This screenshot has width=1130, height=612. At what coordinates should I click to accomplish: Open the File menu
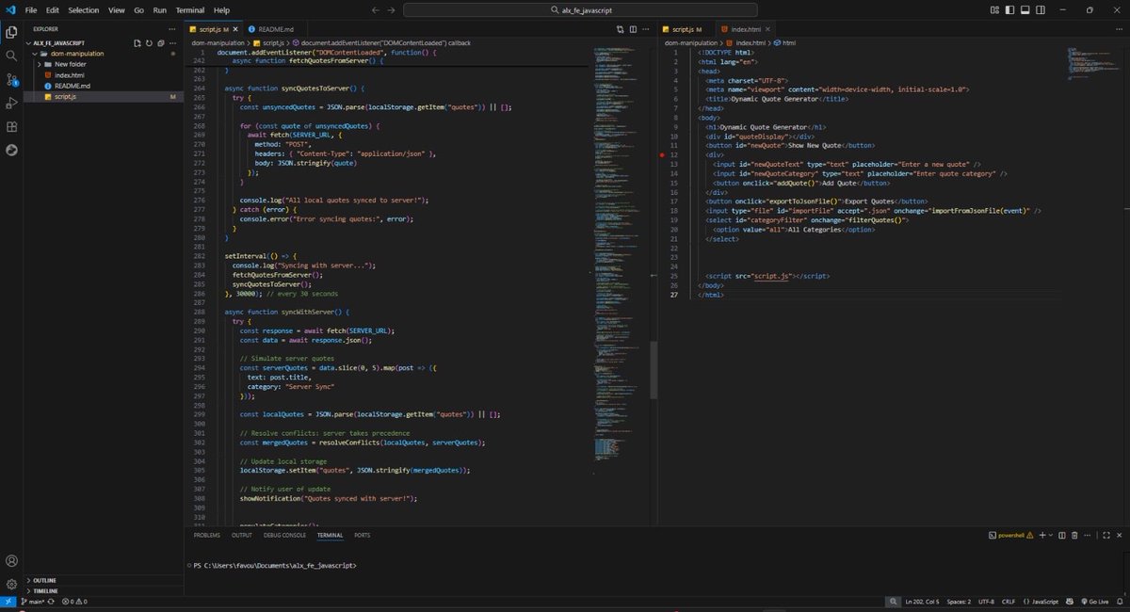31,9
